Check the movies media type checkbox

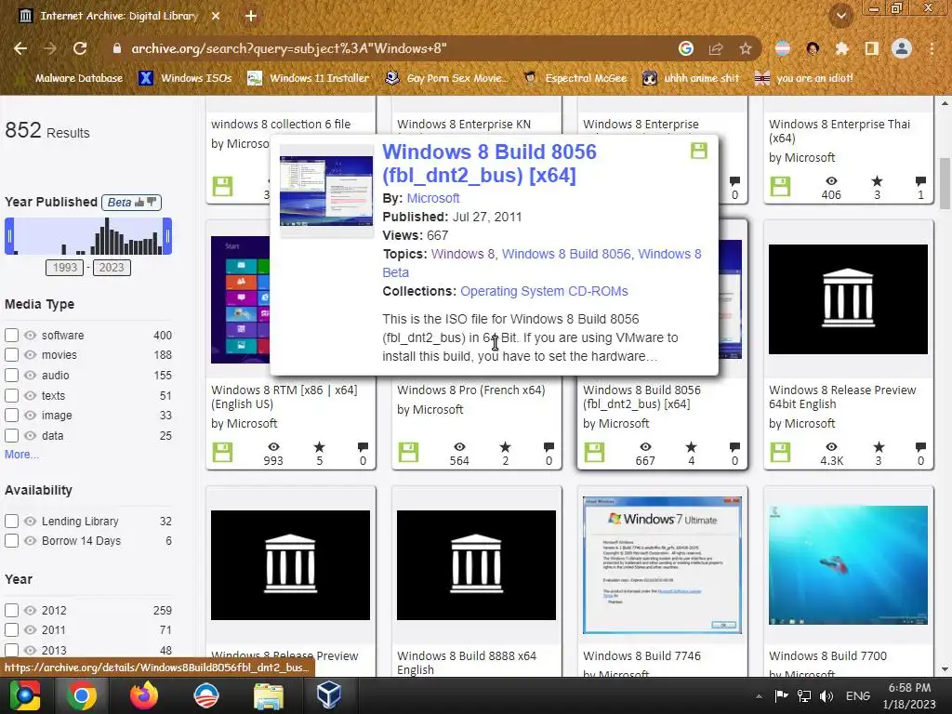point(11,354)
